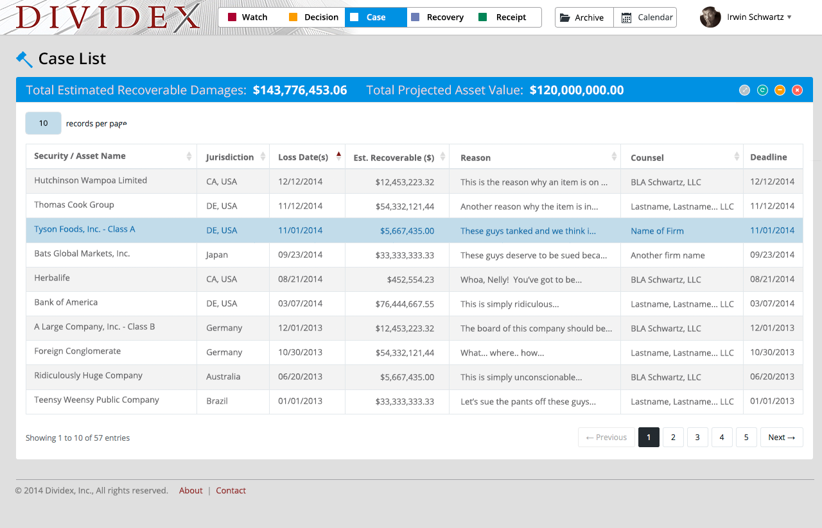This screenshot has width=822, height=528.
Task: Close the Case List panel
Action: pyautogui.click(x=797, y=90)
